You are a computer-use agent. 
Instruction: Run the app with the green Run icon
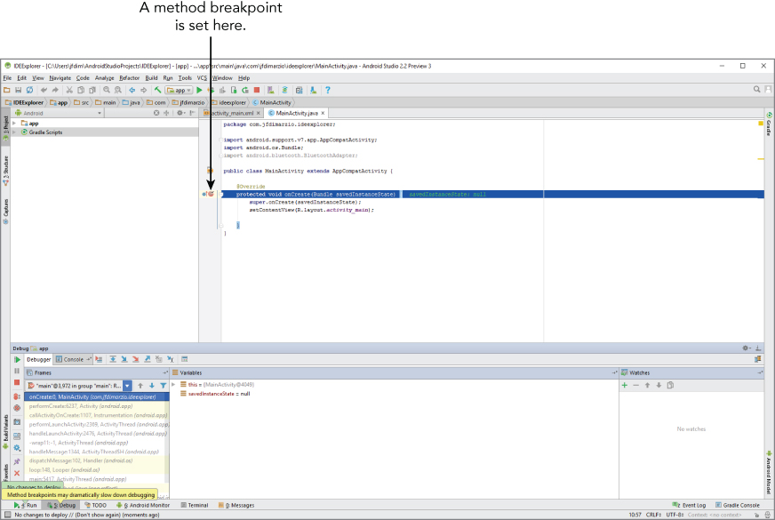click(x=199, y=90)
